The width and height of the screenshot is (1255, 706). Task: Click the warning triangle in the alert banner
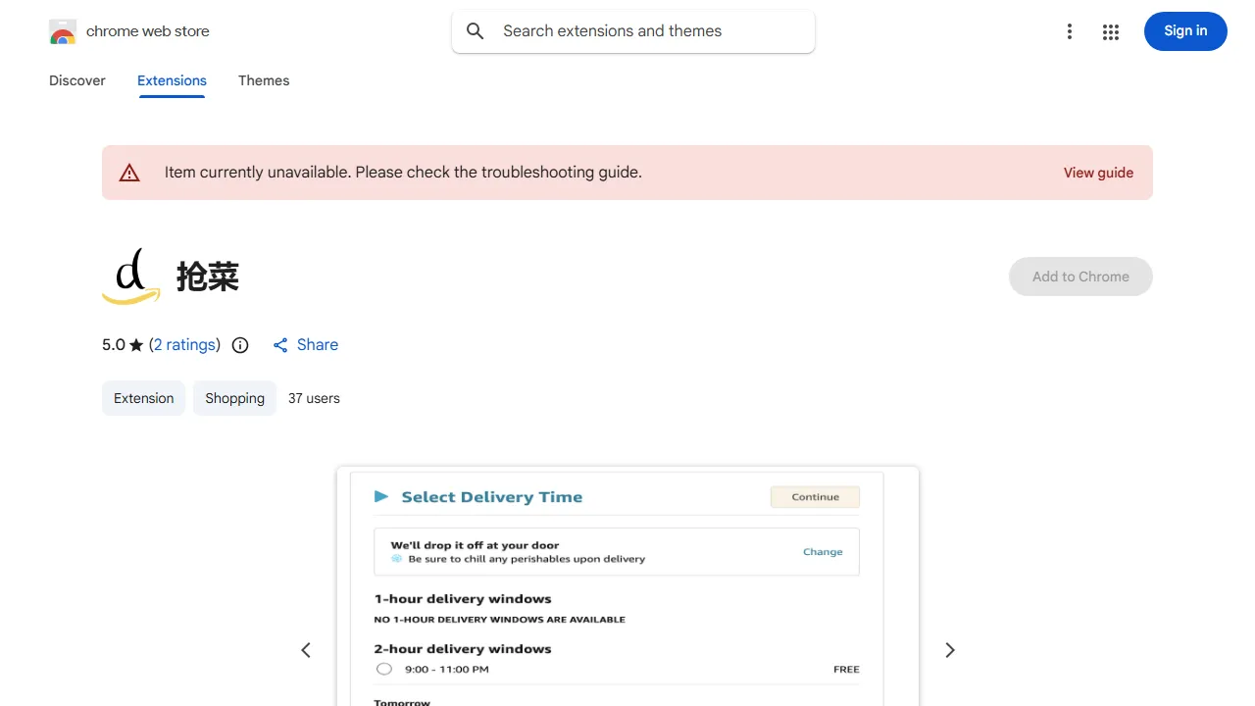[129, 172]
